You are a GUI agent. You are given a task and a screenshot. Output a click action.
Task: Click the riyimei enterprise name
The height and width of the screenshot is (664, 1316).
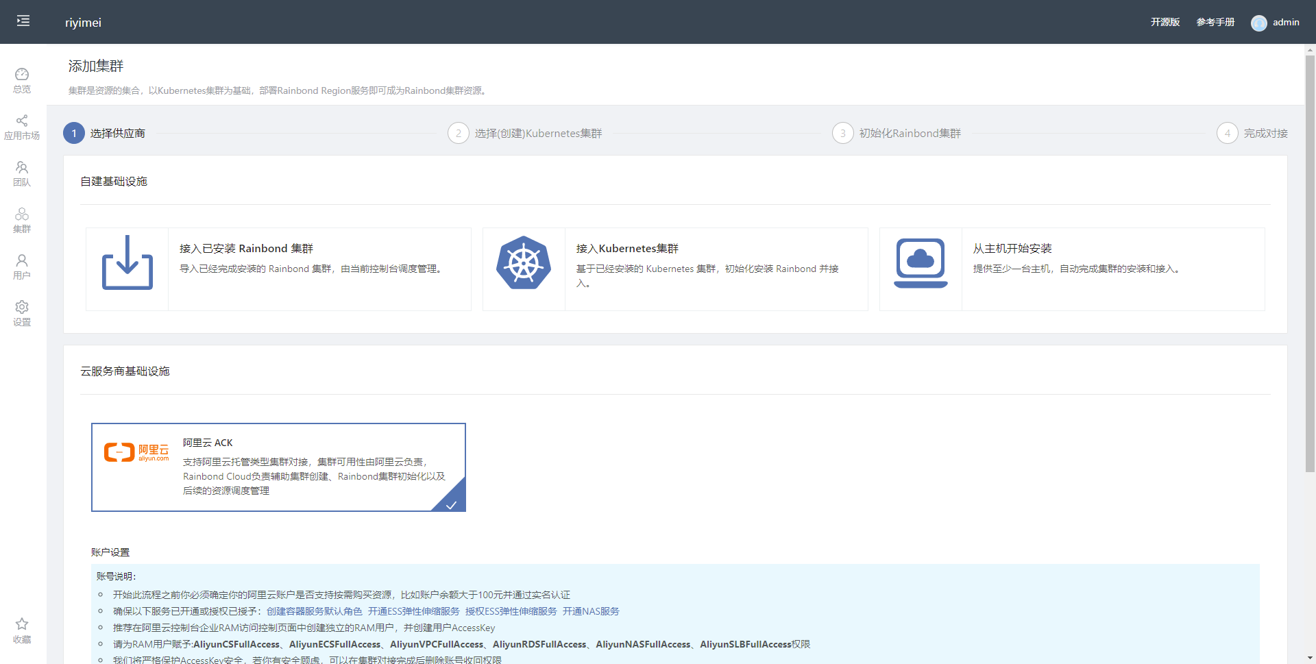click(x=83, y=23)
